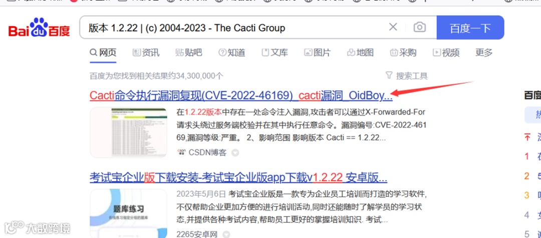Open image search via camera icon
The height and width of the screenshot is (238, 541).
[420, 27]
